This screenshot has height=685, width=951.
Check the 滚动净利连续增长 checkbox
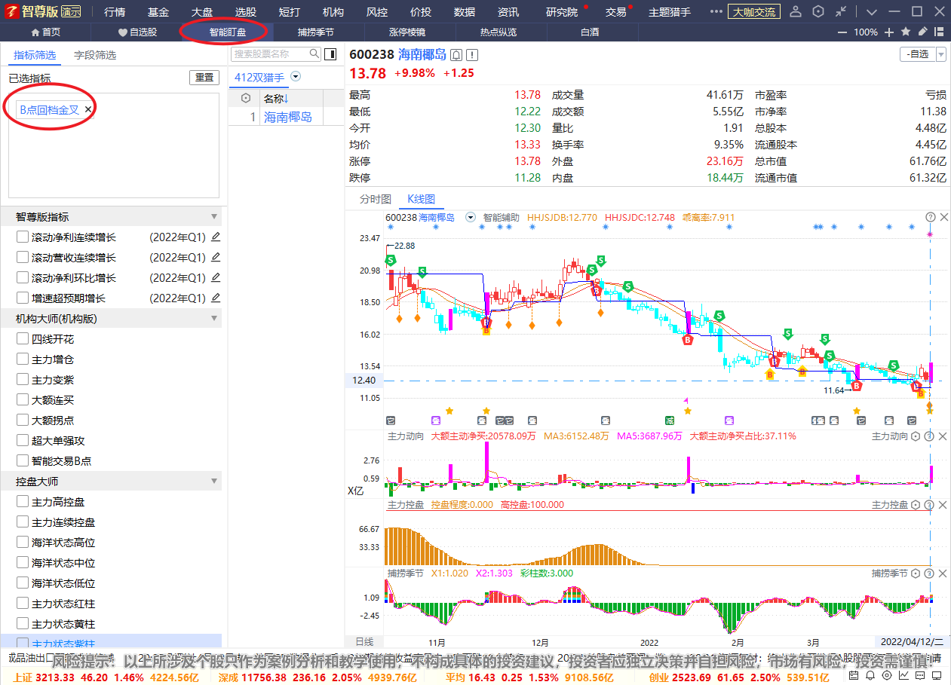pyautogui.click(x=23, y=237)
